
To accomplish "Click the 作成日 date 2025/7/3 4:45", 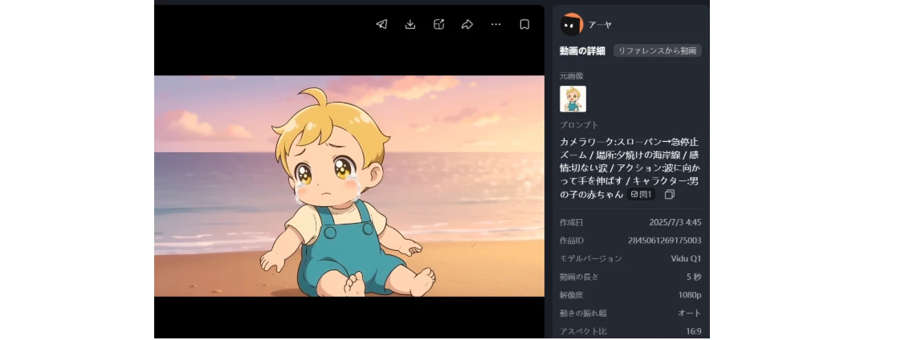I will click(675, 222).
